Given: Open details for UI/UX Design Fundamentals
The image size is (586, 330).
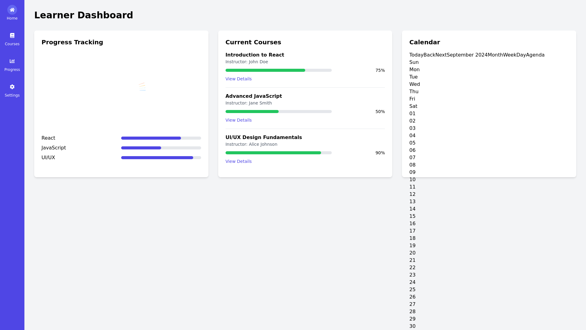Looking at the screenshot, I should [x=238, y=161].
